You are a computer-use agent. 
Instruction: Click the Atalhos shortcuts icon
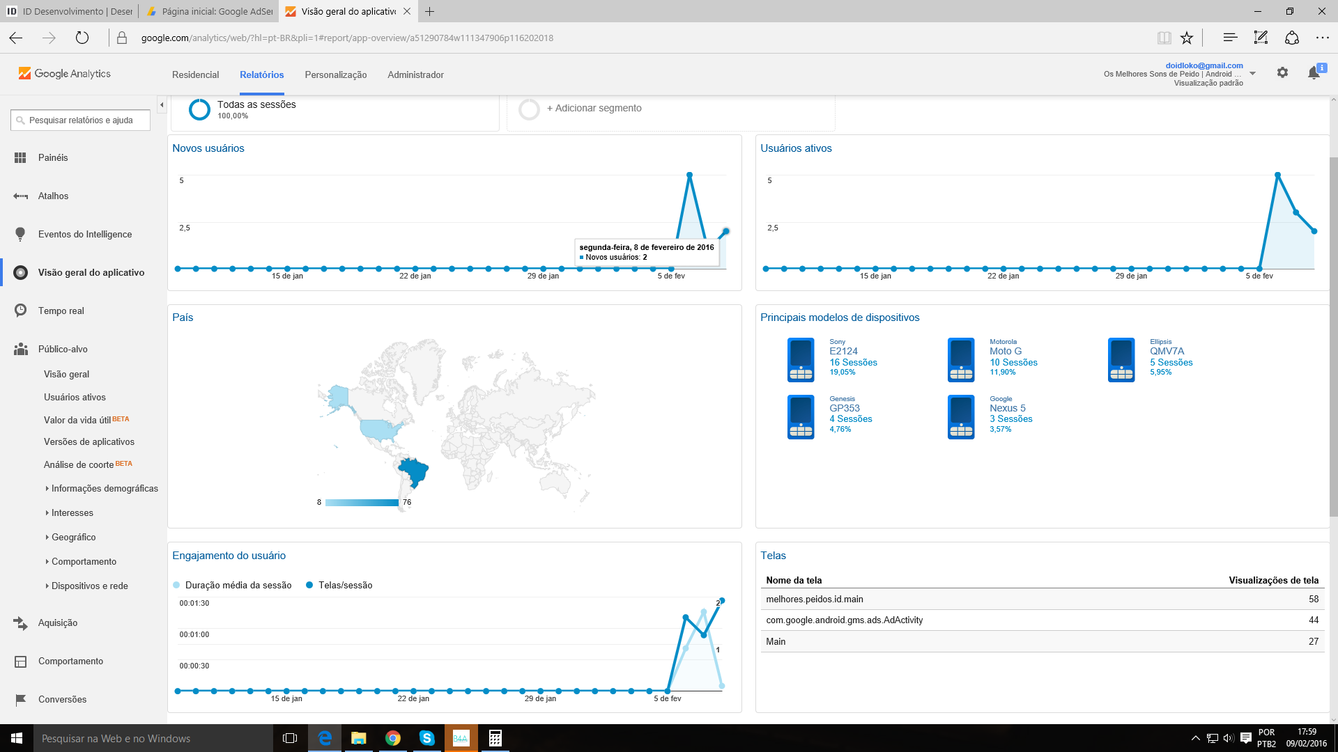20,196
